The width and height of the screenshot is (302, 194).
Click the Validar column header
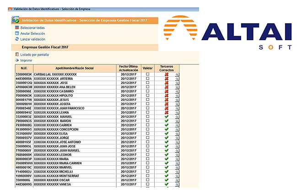[x=147, y=68]
